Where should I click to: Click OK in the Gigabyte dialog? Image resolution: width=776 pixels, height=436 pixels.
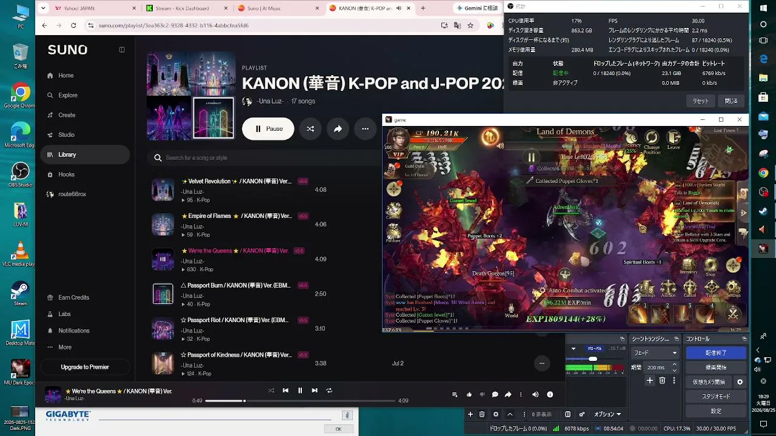pyautogui.click(x=338, y=429)
